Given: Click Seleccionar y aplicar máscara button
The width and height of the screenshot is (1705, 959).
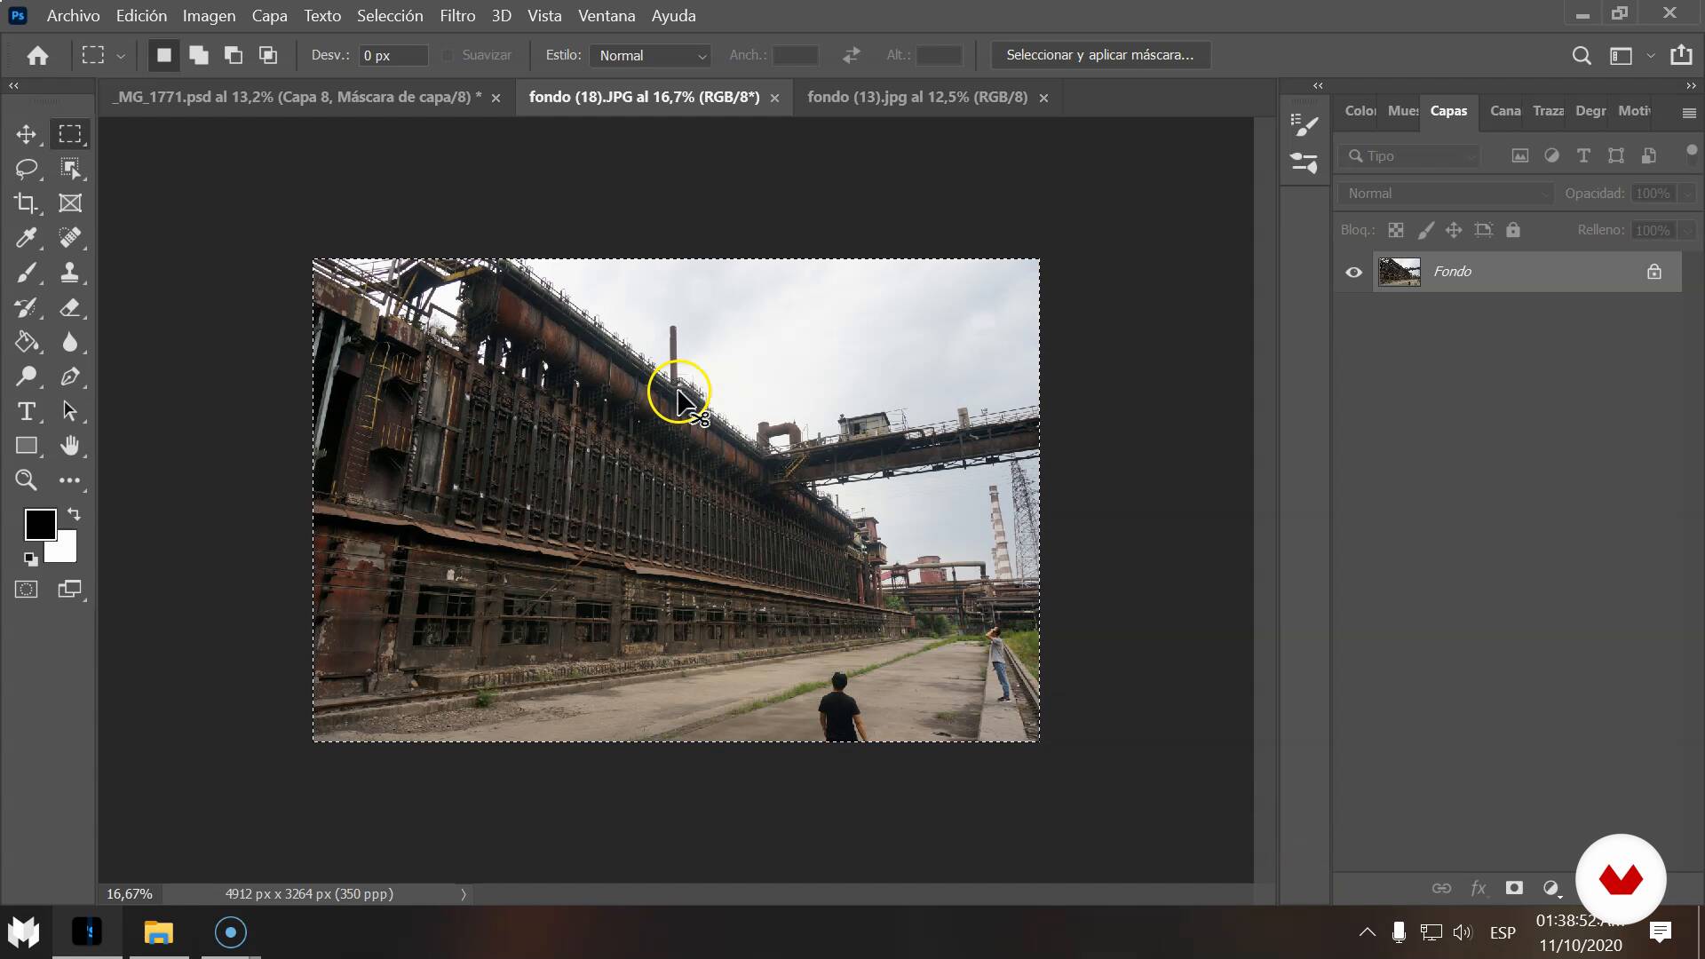Looking at the screenshot, I should 1099,55.
